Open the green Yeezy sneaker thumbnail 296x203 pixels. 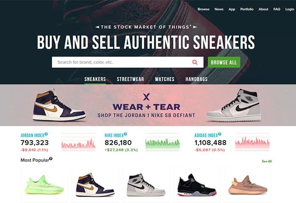[x=44, y=185]
